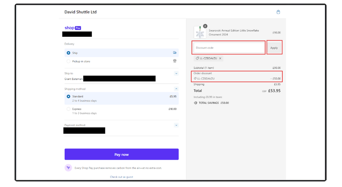
Task: Click into the Discount code field
Action: click(229, 48)
